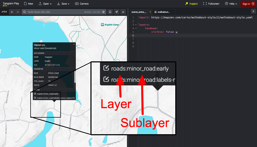Toggle Inspect mode
257x147 pixels.
point(191,4)
